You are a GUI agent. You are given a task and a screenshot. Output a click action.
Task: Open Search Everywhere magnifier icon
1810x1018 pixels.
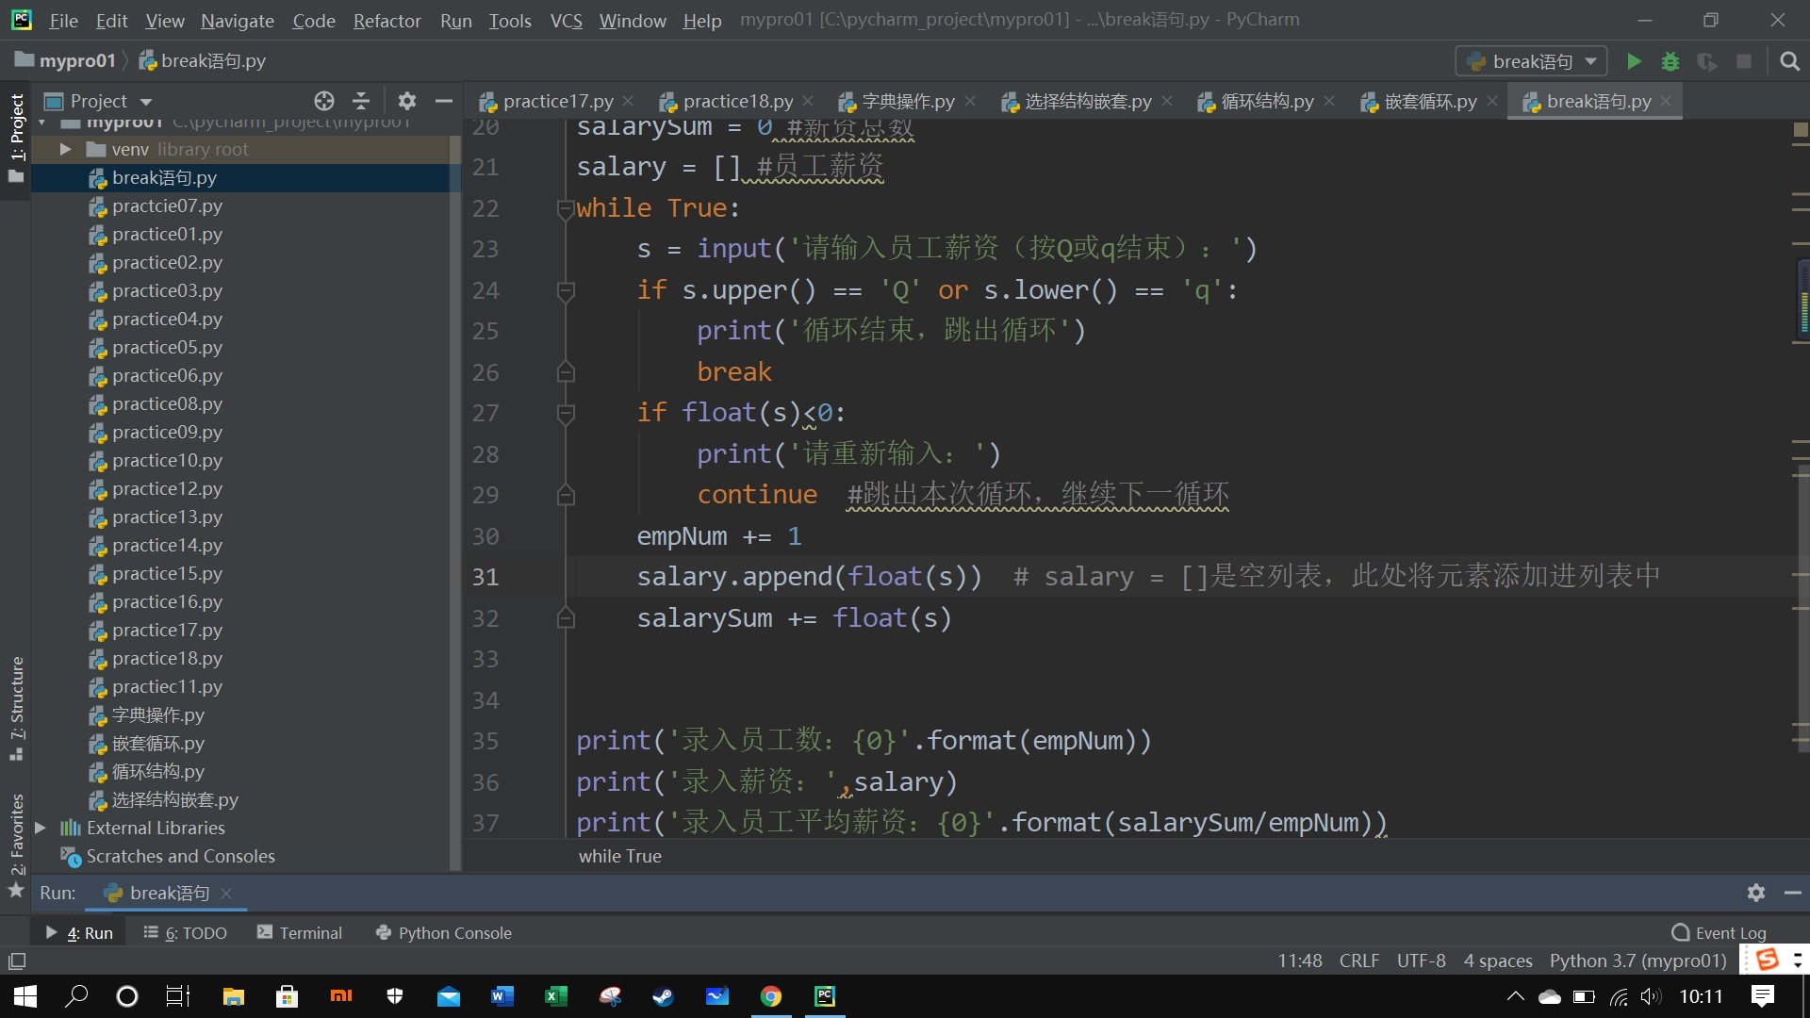(x=1789, y=61)
